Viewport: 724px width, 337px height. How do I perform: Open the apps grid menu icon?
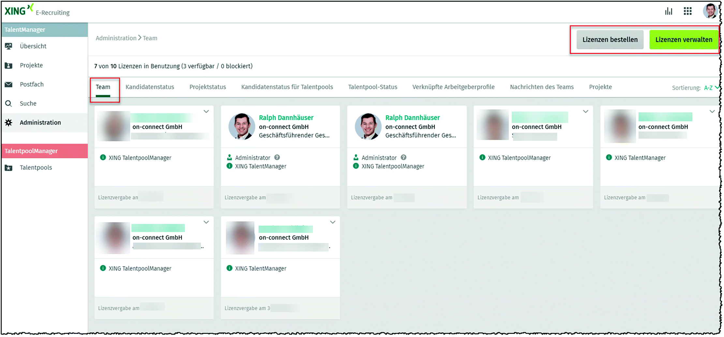(687, 11)
